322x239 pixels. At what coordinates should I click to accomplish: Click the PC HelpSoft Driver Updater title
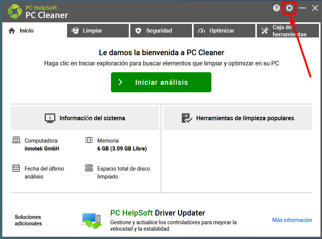(x=158, y=213)
